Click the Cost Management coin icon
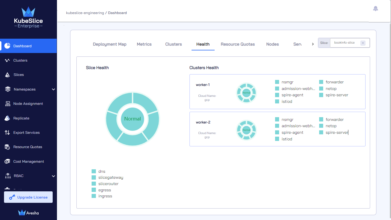Viewport: 391px width, 220px height. 7,162
